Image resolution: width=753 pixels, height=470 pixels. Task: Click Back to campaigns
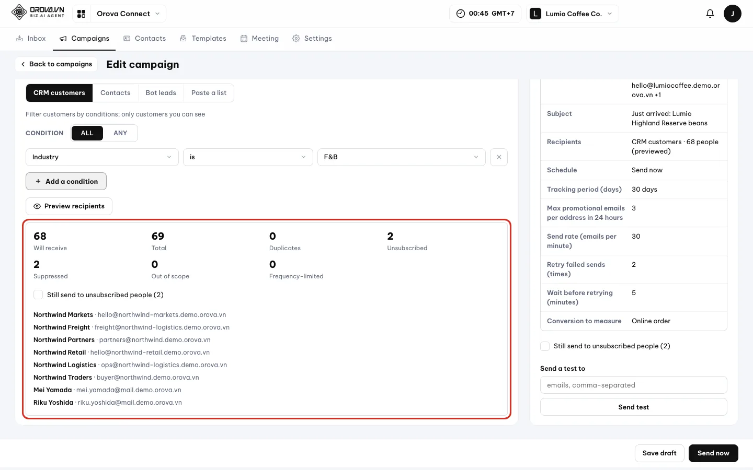coord(56,64)
